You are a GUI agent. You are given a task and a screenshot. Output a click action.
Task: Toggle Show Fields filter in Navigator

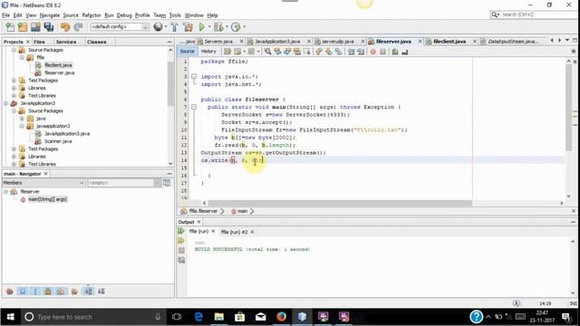(23, 292)
